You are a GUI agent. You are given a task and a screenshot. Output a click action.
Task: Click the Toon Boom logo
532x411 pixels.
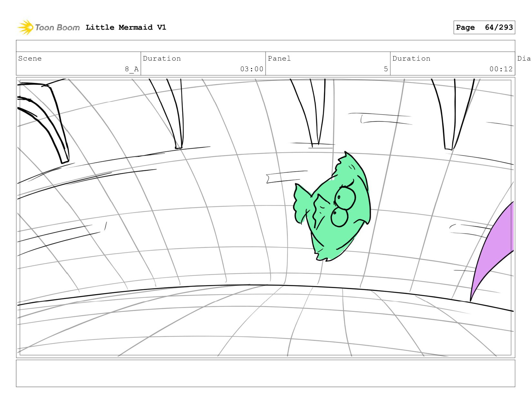[x=48, y=27]
